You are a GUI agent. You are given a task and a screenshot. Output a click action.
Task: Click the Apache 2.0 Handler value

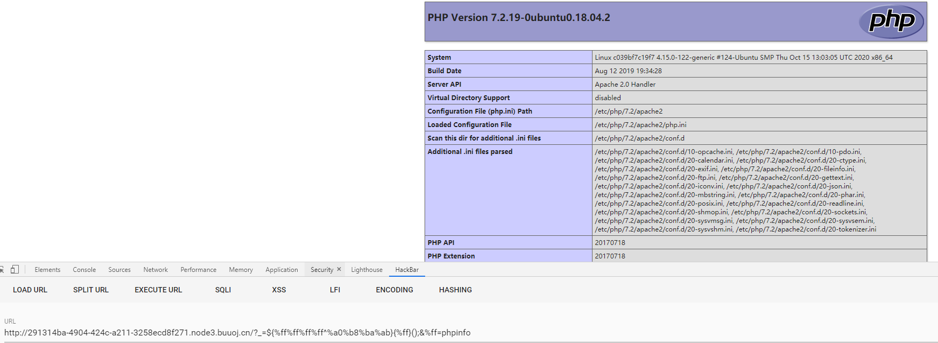click(625, 85)
